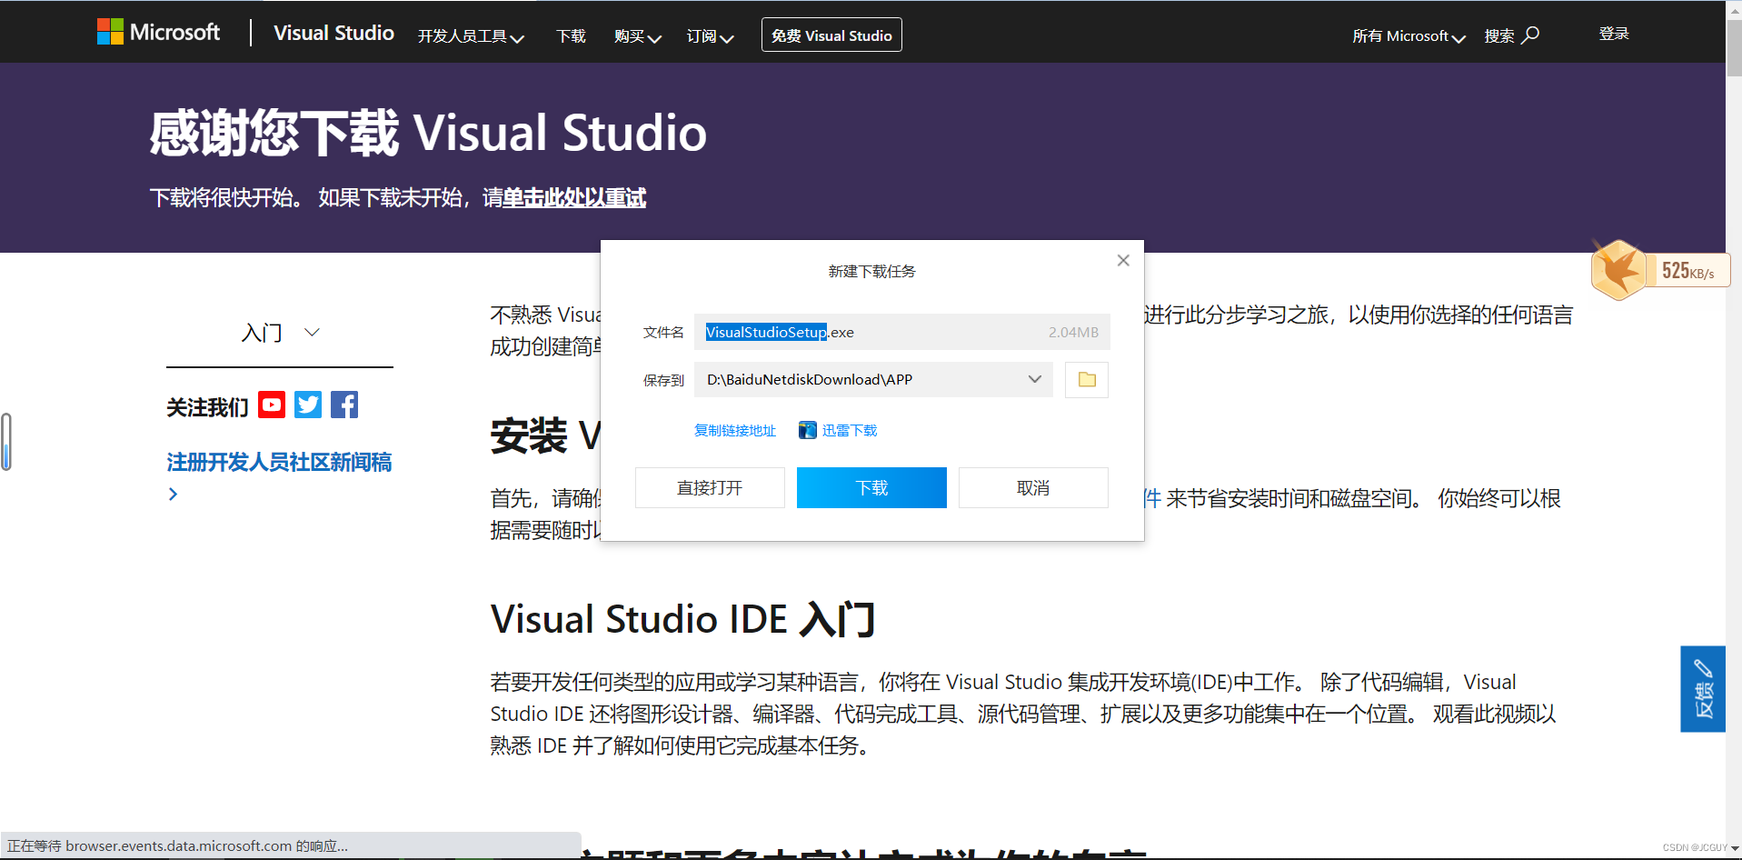This screenshot has height=860, width=1742.
Task: Click the Microsoft logo
Action: (158, 33)
